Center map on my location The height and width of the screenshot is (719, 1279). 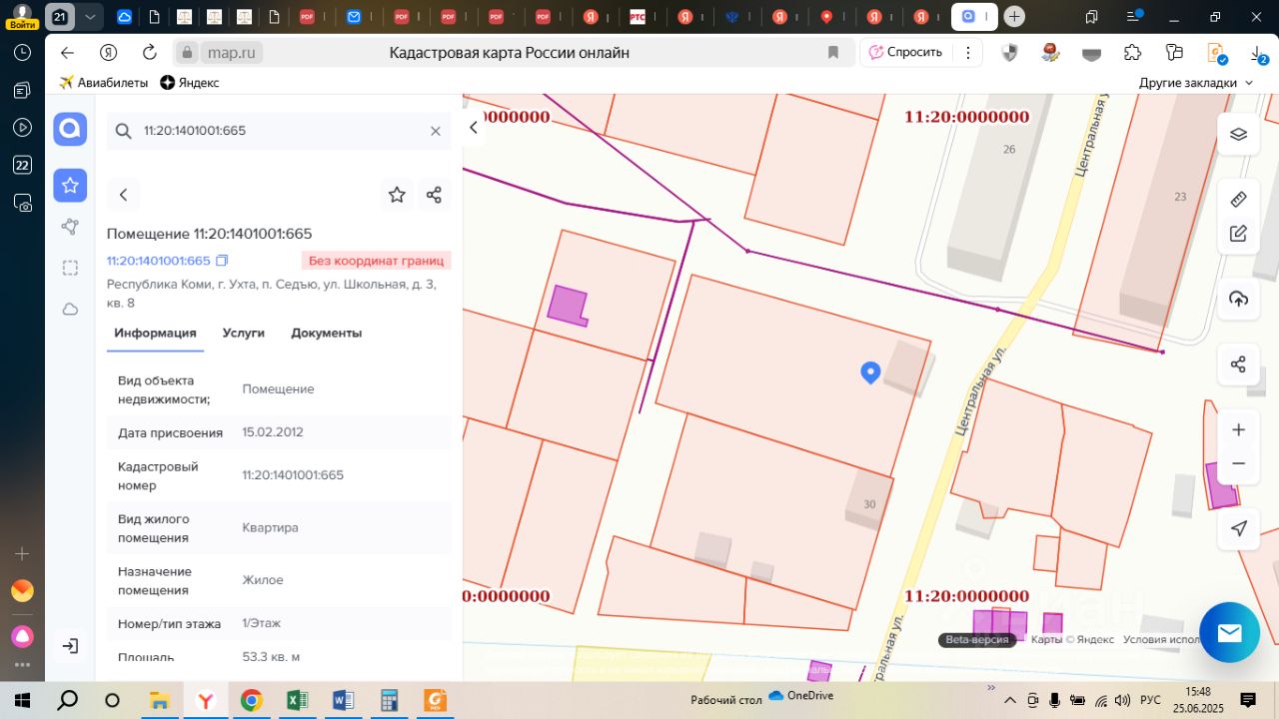pos(1238,528)
